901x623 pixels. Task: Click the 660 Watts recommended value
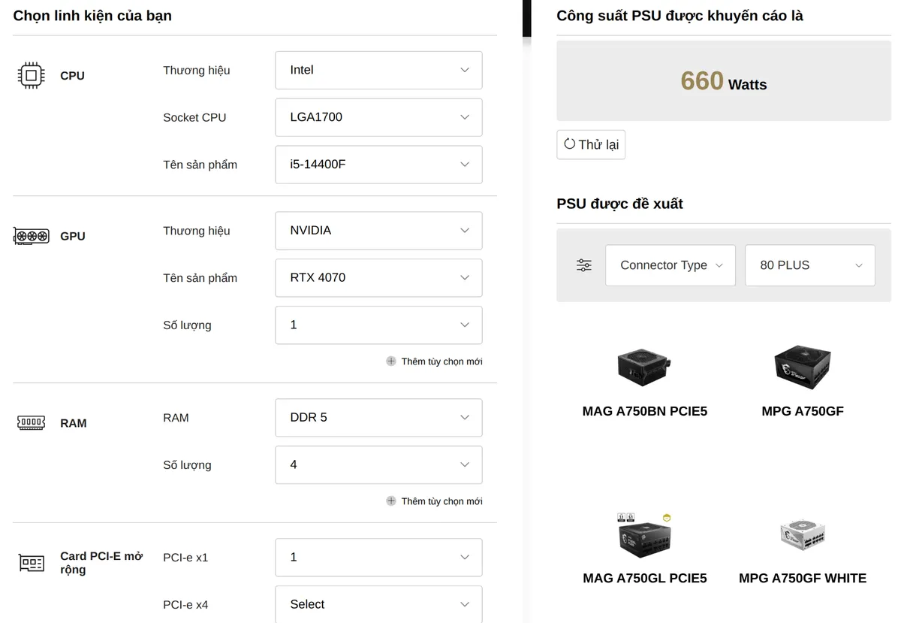(724, 81)
